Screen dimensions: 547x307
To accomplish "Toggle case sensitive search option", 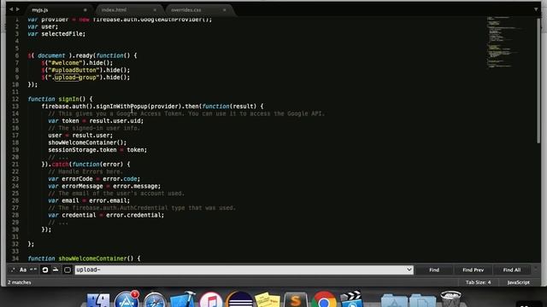I will [23, 269].
